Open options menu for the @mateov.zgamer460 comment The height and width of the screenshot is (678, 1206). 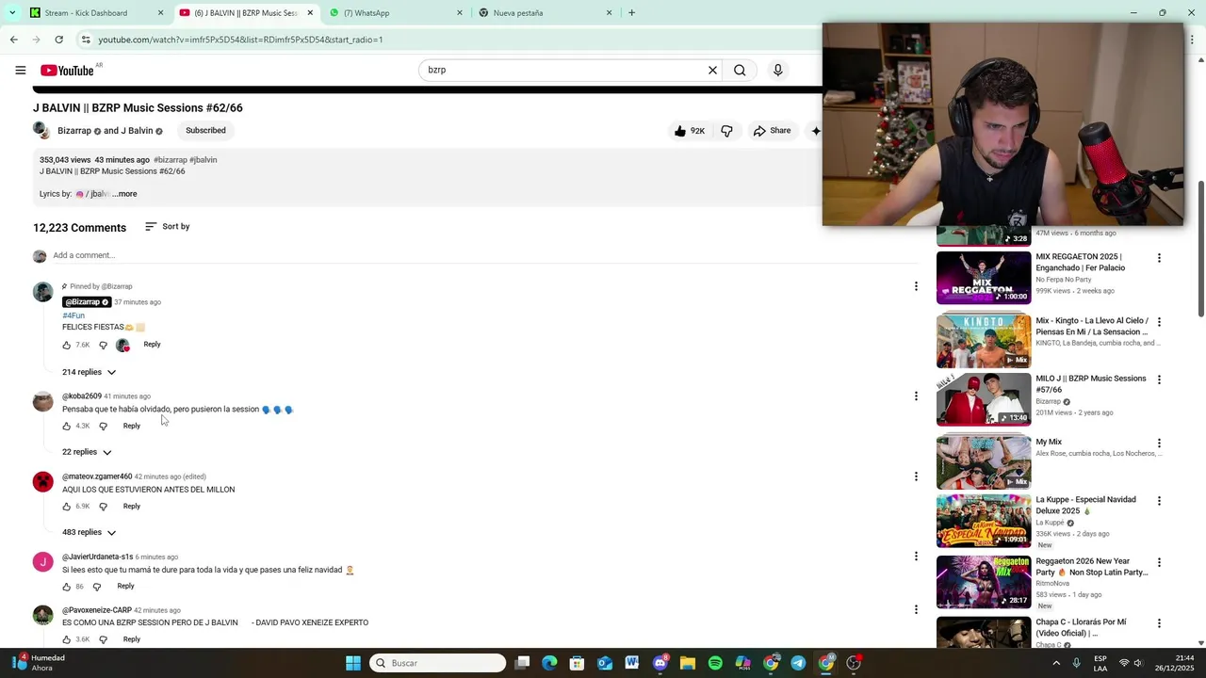coord(916,476)
